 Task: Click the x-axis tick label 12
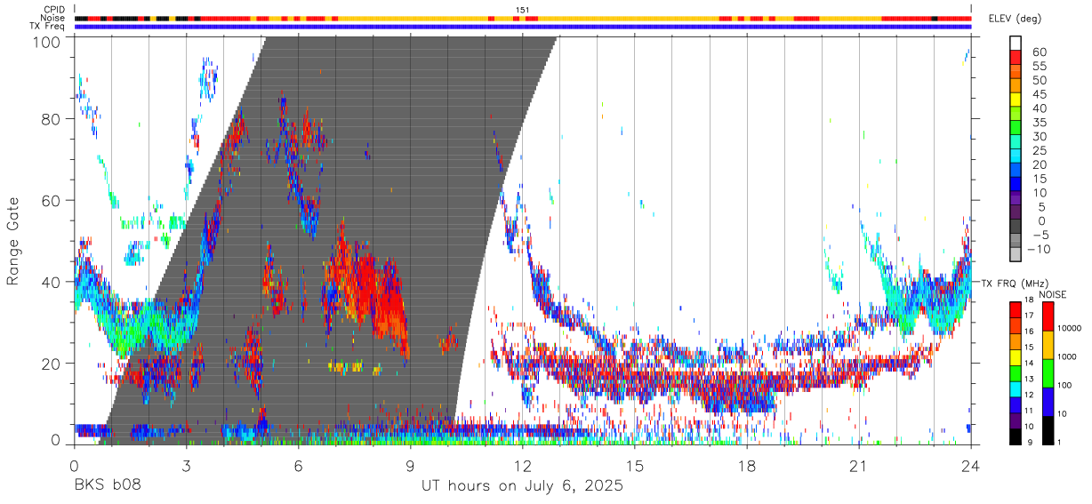point(523,466)
